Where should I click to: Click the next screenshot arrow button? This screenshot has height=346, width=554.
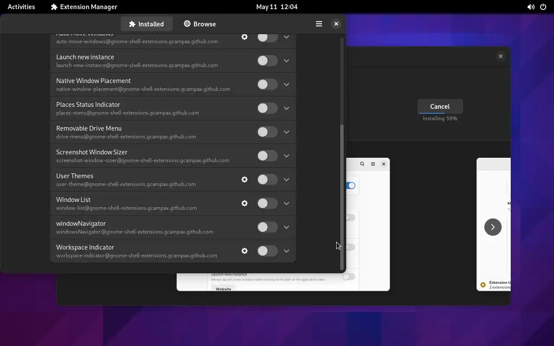click(493, 227)
